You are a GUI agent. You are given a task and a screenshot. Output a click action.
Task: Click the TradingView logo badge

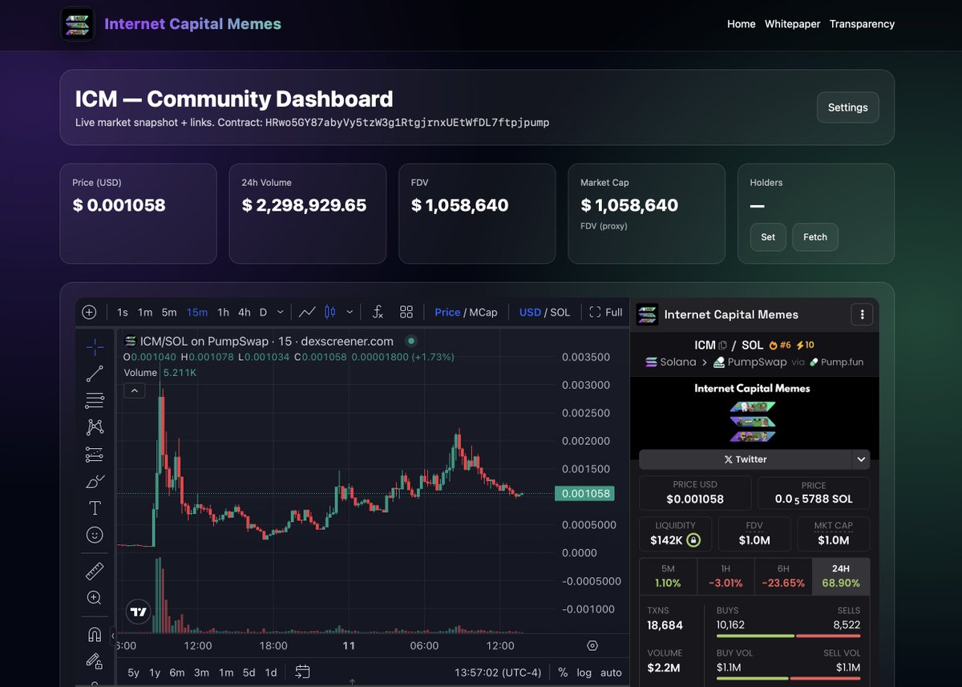point(139,612)
